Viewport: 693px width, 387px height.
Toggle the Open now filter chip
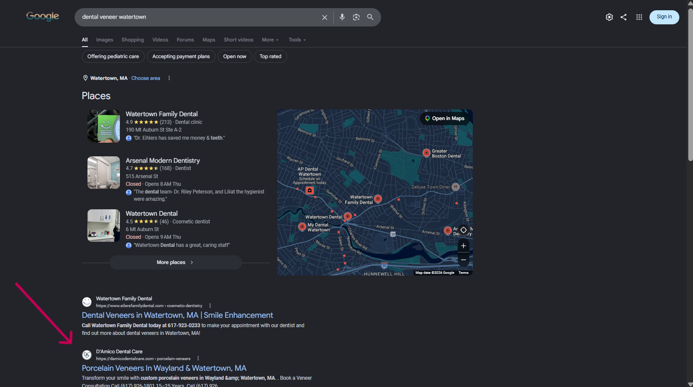tap(235, 56)
